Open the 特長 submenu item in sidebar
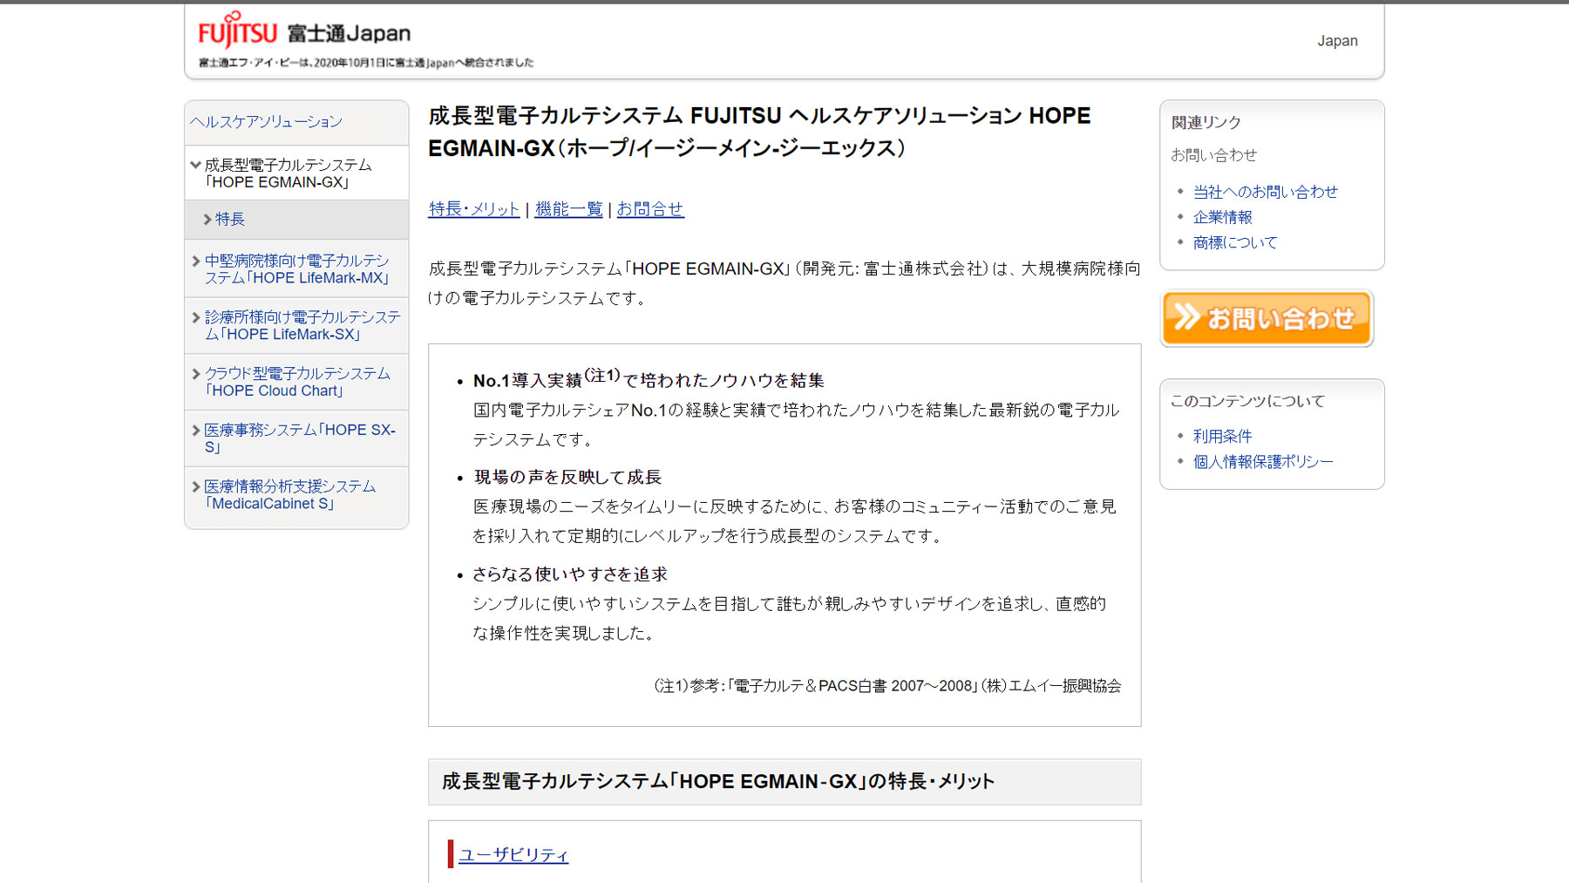The height and width of the screenshot is (883, 1569). (x=230, y=220)
